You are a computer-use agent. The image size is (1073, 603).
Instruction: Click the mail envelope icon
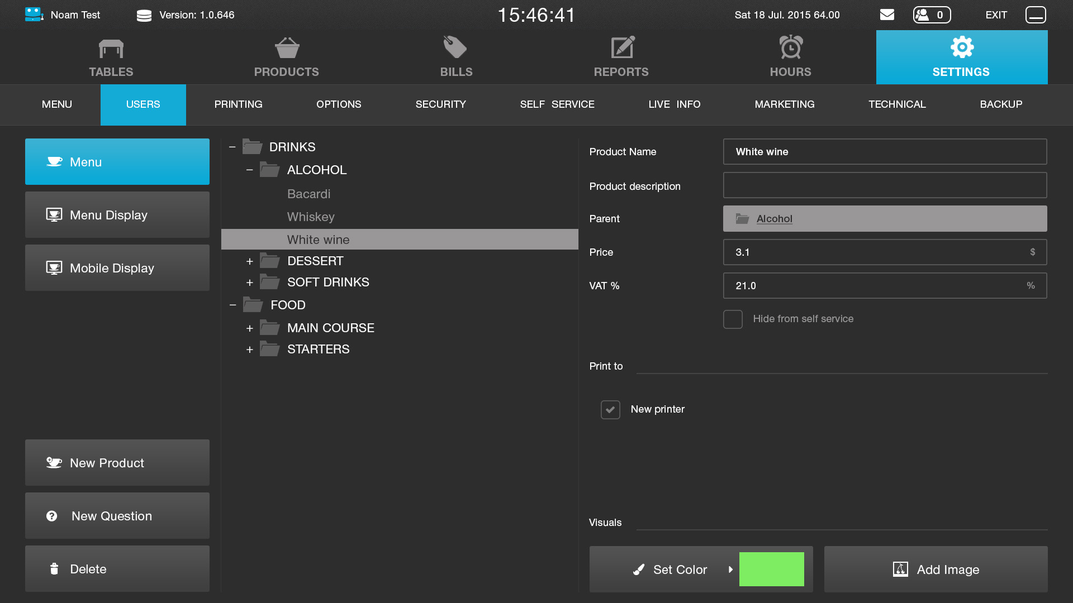click(887, 15)
